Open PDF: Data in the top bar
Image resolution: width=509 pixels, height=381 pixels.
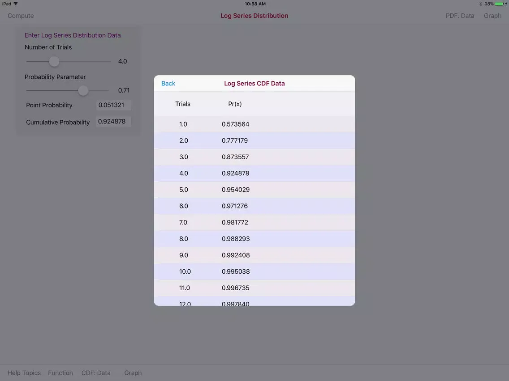[x=460, y=16]
